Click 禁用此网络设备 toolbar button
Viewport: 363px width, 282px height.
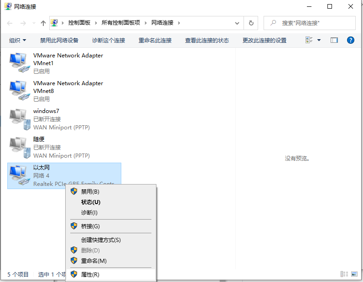tap(59, 41)
